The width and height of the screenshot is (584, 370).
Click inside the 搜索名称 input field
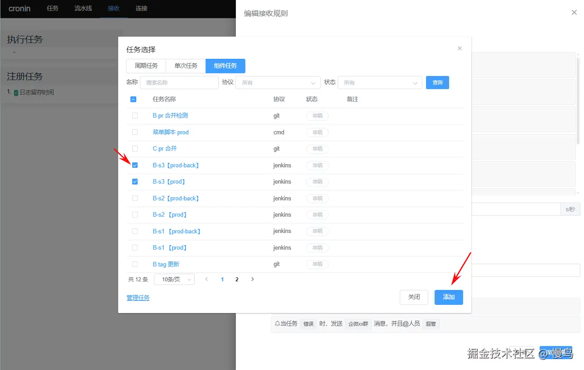click(179, 82)
